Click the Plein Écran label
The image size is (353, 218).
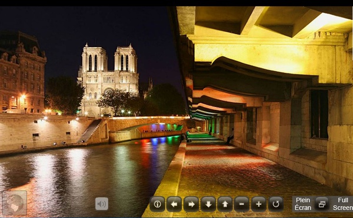pos(303,204)
